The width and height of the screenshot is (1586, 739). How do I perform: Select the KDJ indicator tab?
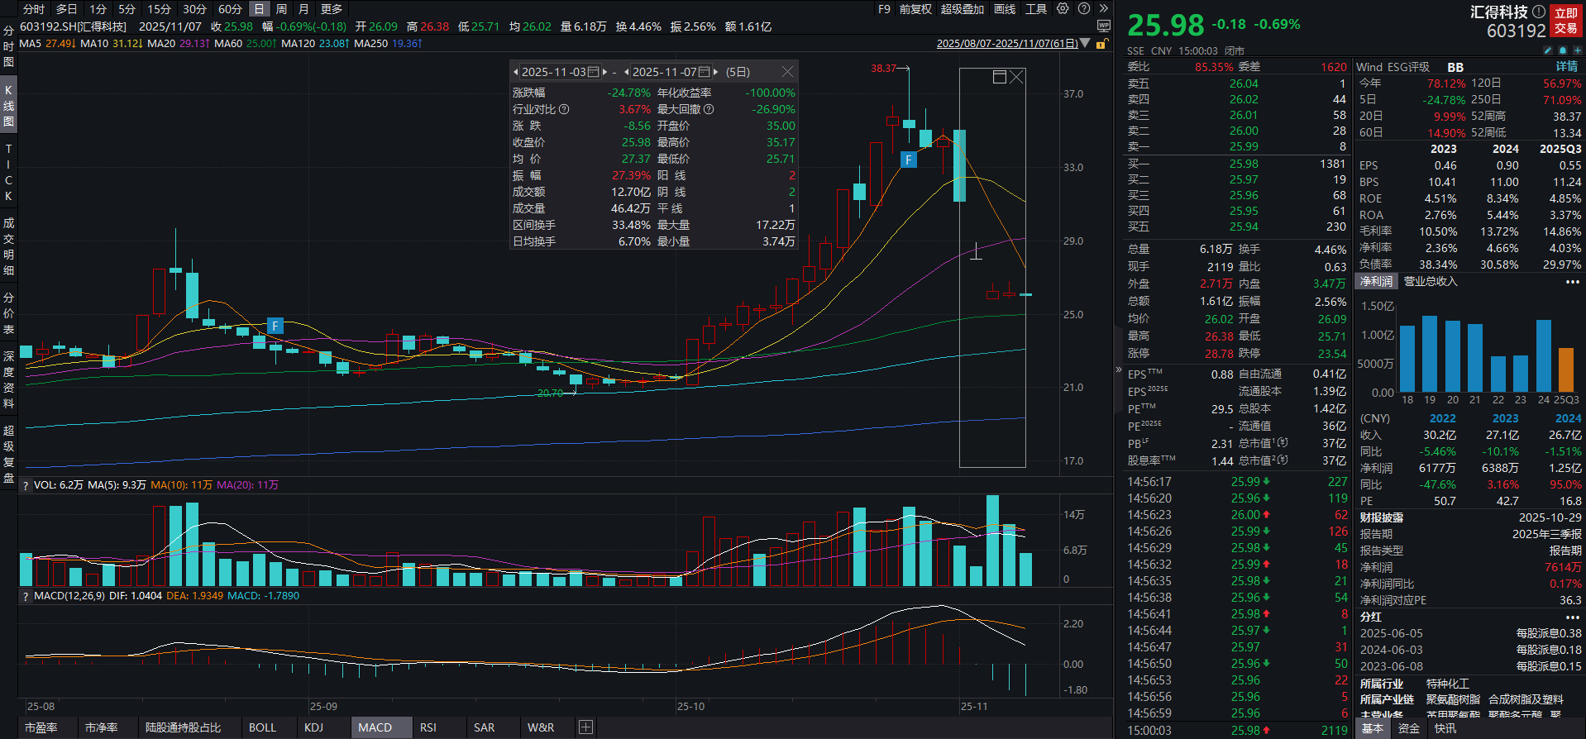click(313, 727)
